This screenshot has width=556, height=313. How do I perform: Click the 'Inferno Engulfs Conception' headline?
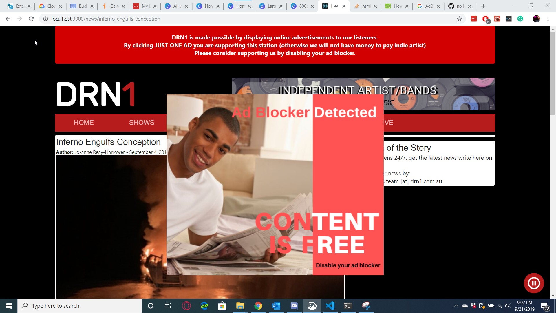pyautogui.click(x=108, y=142)
